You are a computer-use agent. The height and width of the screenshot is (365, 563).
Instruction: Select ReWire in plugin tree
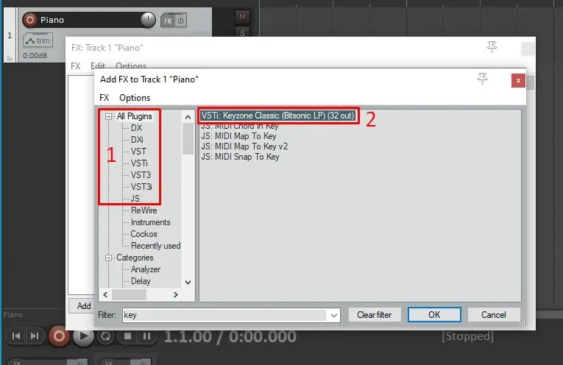point(144,210)
